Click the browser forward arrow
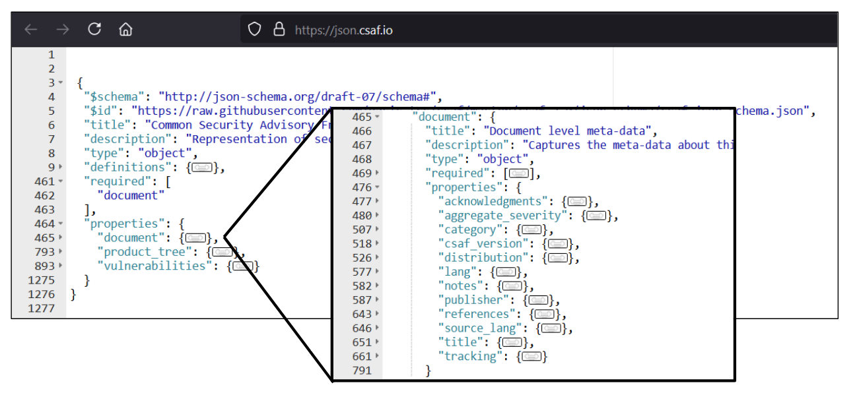This screenshot has width=855, height=395. click(63, 29)
